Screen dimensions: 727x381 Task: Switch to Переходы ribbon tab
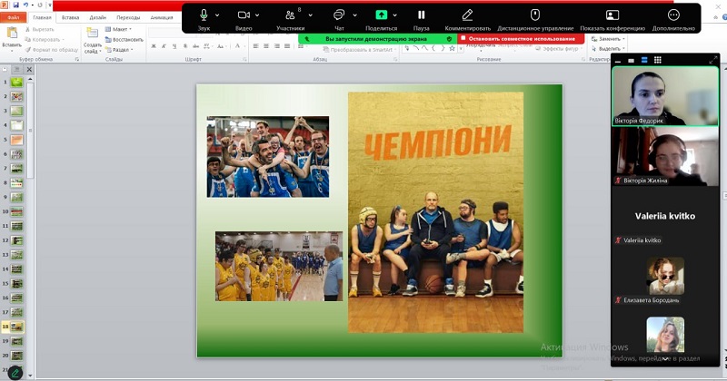128,17
